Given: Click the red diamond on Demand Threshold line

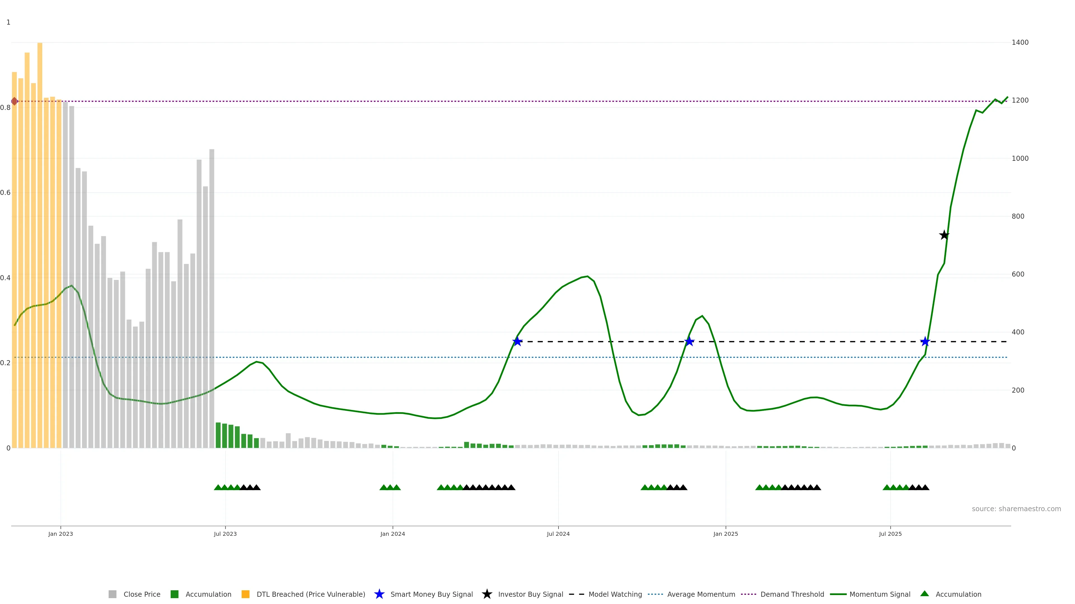Looking at the screenshot, I should [x=15, y=101].
